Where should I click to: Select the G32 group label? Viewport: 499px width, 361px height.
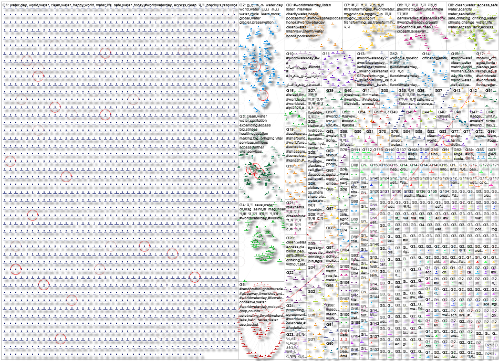311,291
